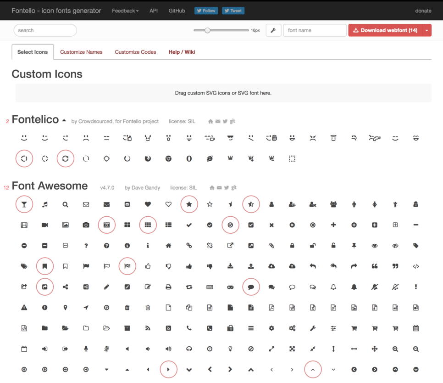This screenshot has width=443, height=383.
Task: Deselect the circled 3x3 grid icon
Action: click(148, 225)
